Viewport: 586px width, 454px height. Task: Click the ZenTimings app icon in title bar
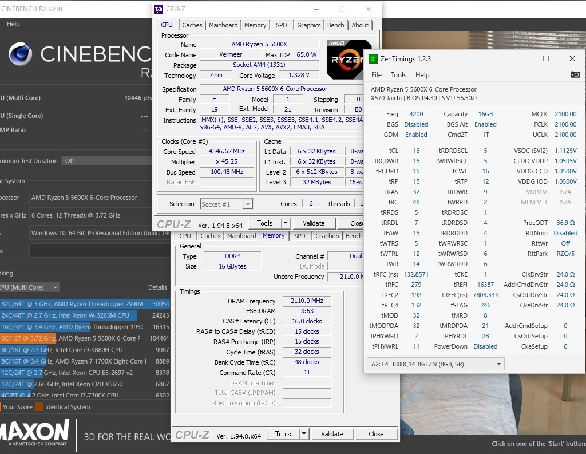click(373, 58)
